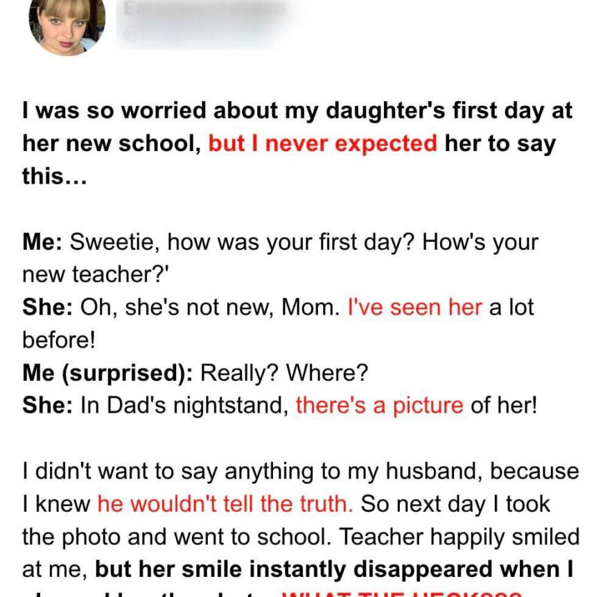
Task: Click red "he wouldn't tell the truth." text
Action: (225, 504)
